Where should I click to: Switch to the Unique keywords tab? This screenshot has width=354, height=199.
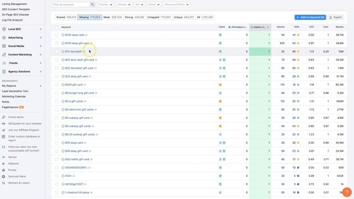[x=184, y=17]
